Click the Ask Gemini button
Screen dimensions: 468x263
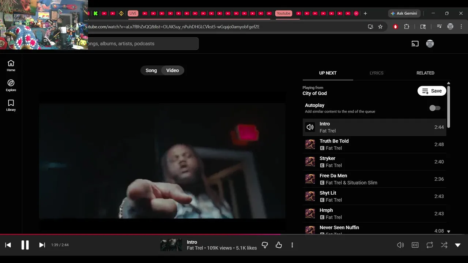[404, 13]
